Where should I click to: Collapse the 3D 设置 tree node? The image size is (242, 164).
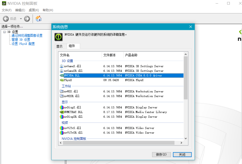tap(4, 32)
